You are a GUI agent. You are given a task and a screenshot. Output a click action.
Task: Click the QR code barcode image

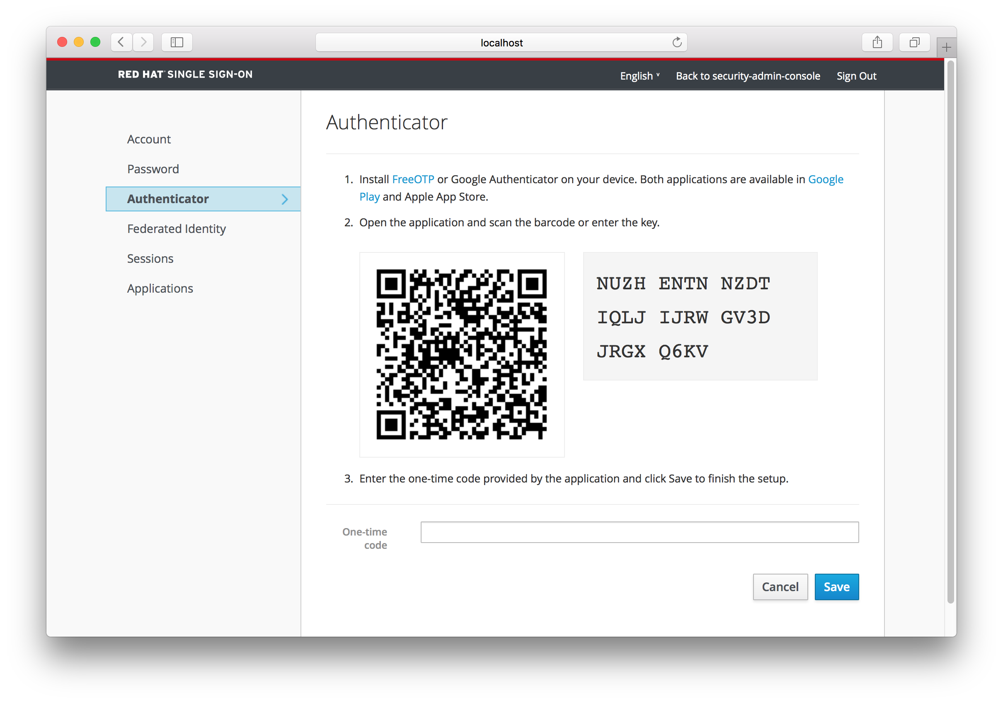coord(461,354)
